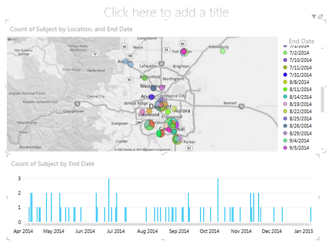Click the 8/19/2014 legend entry
The image size is (332, 247).
[x=298, y=104]
